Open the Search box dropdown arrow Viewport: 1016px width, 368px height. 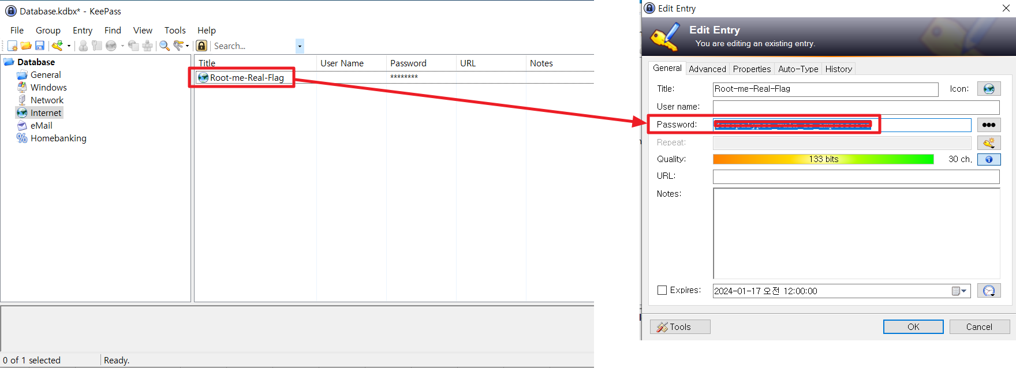point(300,46)
